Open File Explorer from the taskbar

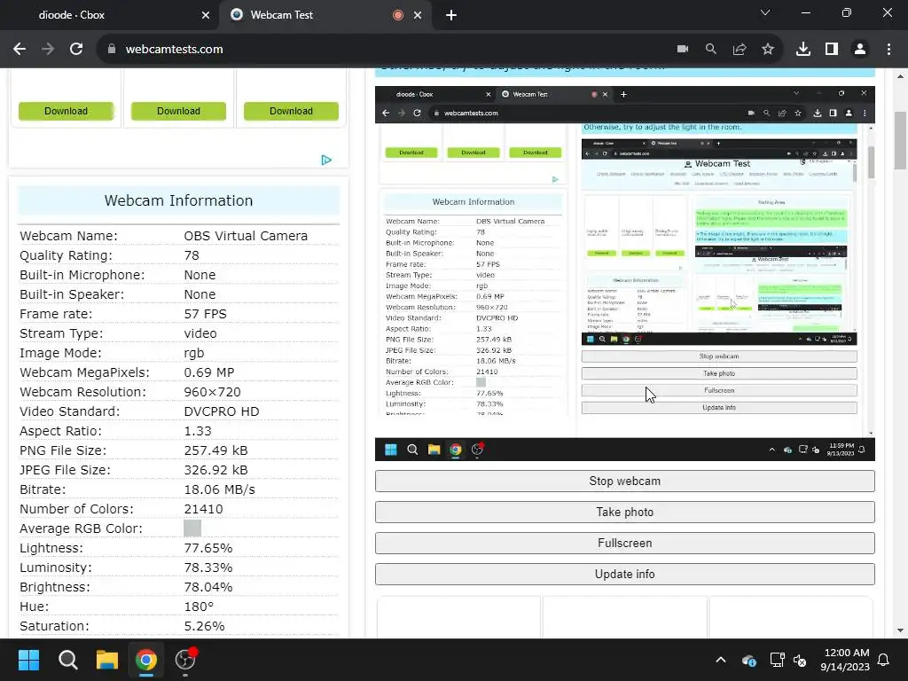coord(107,660)
